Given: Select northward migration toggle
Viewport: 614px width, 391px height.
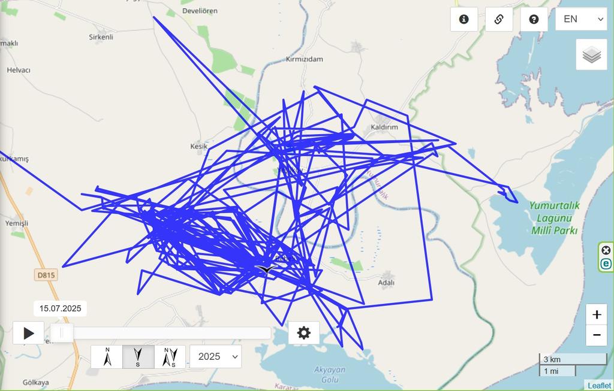Looking at the screenshot, I should pyautogui.click(x=107, y=357).
